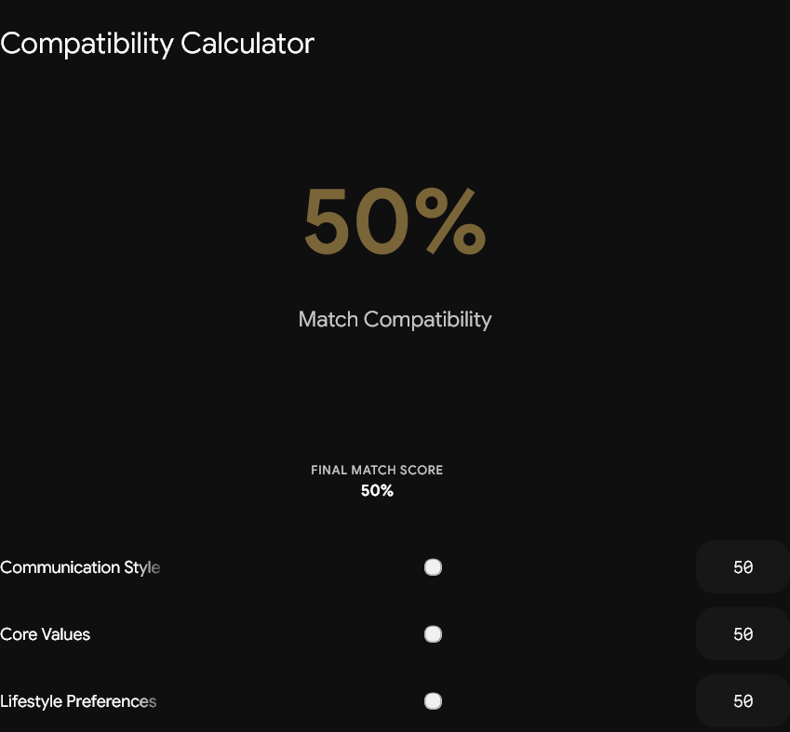Click the percent sign of the gold score

tap(450, 221)
